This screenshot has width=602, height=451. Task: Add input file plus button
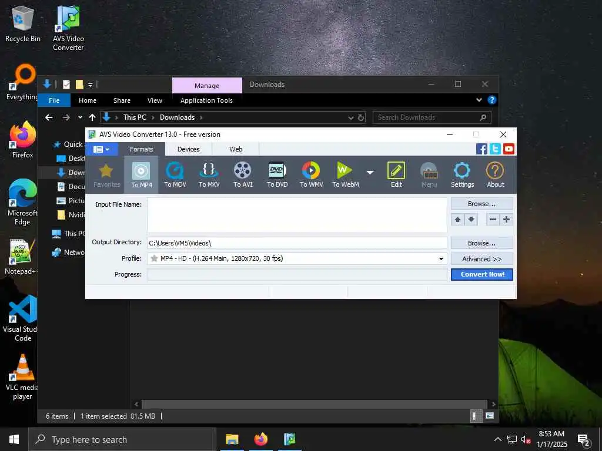click(x=506, y=220)
